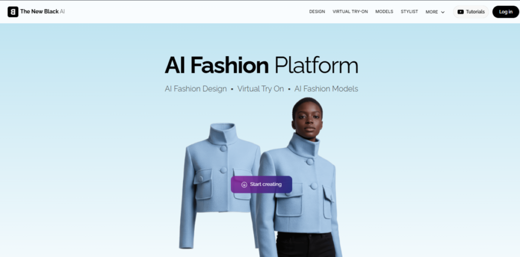Select the standalone blue jacket image
This screenshot has height=257, width=520.
(219, 186)
